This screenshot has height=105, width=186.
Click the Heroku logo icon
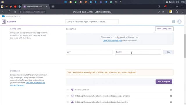[x=4, y=22]
